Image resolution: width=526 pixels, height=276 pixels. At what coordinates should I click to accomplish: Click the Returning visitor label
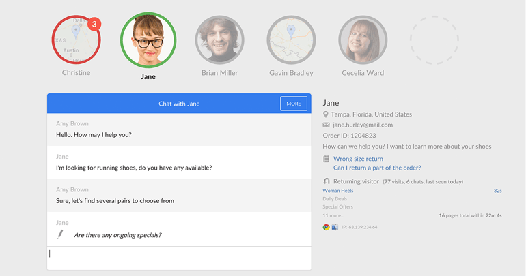click(x=356, y=181)
